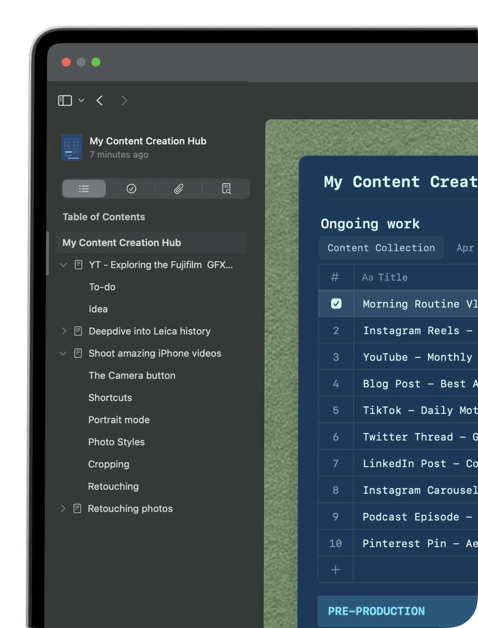478x628 pixels.
Task: Collapse Shoot amazing iPhone videos section
Action: tap(63, 353)
